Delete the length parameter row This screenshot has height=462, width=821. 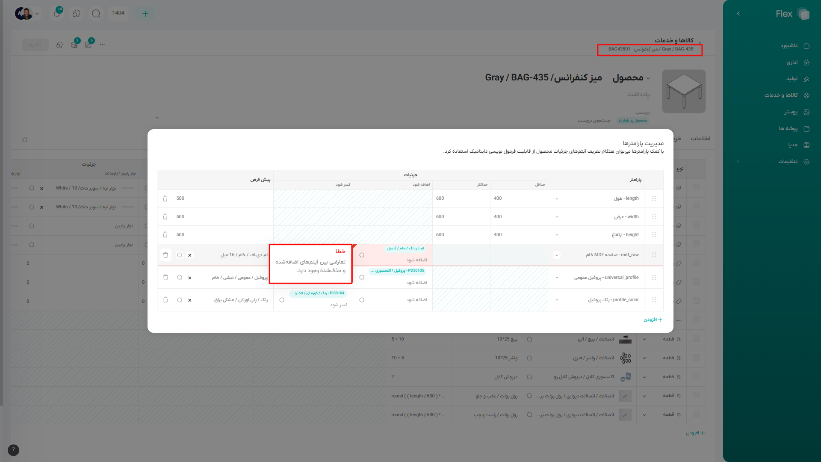(165, 198)
